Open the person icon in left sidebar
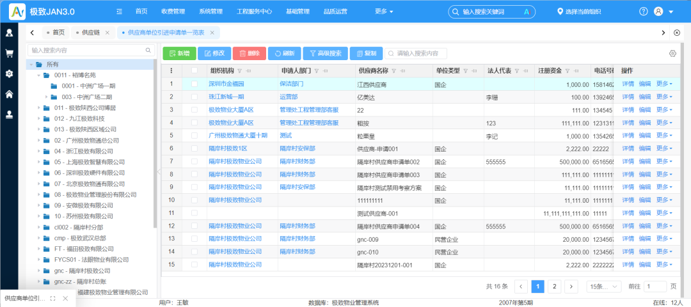The width and height of the screenshot is (691, 307). 9,33
